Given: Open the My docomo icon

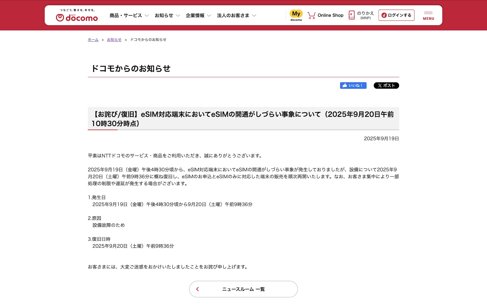Looking at the screenshot, I should [296, 15].
